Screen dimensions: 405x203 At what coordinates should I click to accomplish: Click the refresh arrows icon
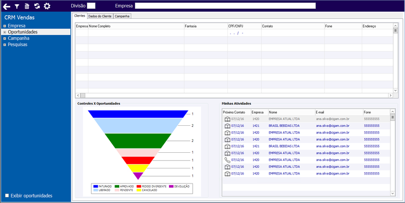[x=37, y=6]
